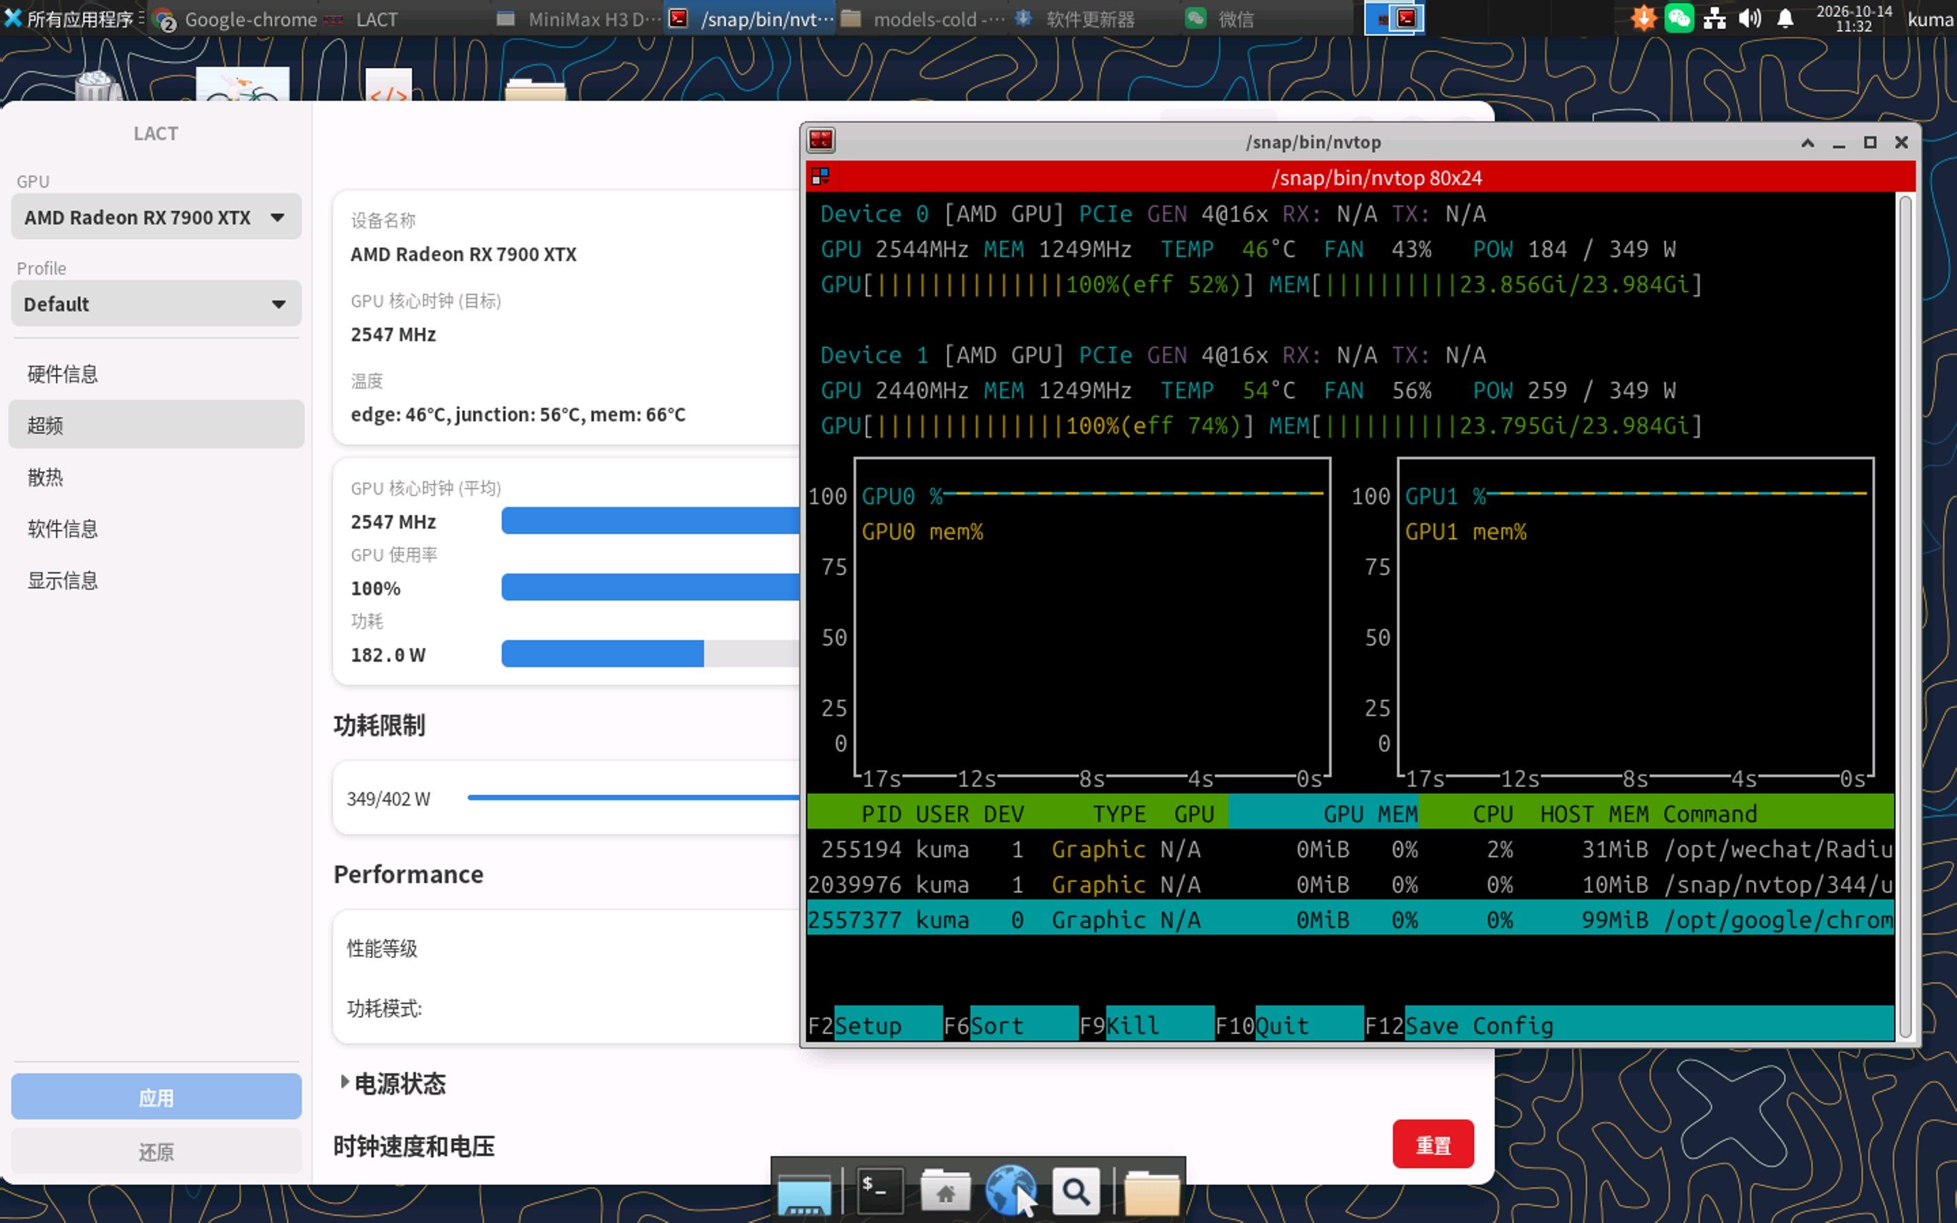Open the kuma user menu
The width and height of the screenshot is (1957, 1223).
click(1930, 18)
